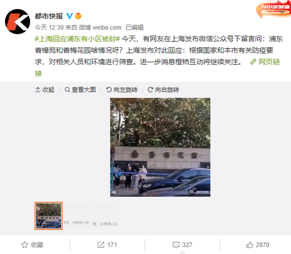Select the first photo thumbnail
291x254 pixels.
coord(49,216)
